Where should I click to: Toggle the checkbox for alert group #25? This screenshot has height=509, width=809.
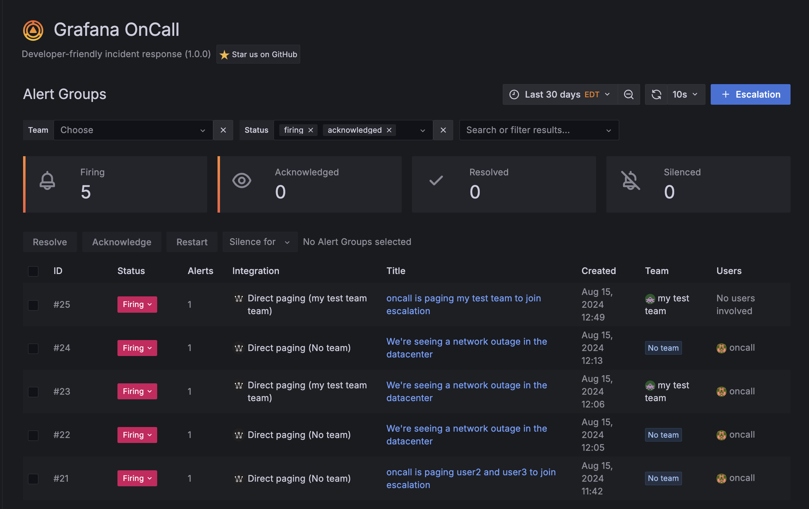point(33,304)
